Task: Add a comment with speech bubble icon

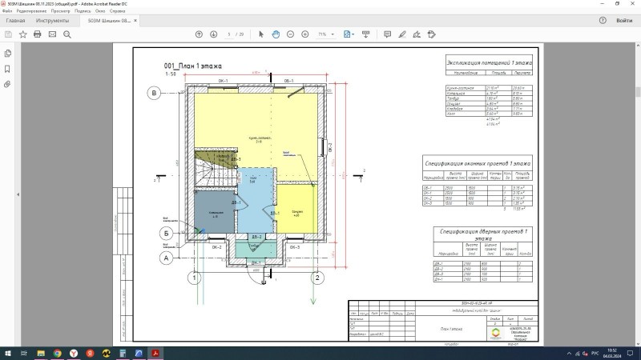Action: coord(388,34)
